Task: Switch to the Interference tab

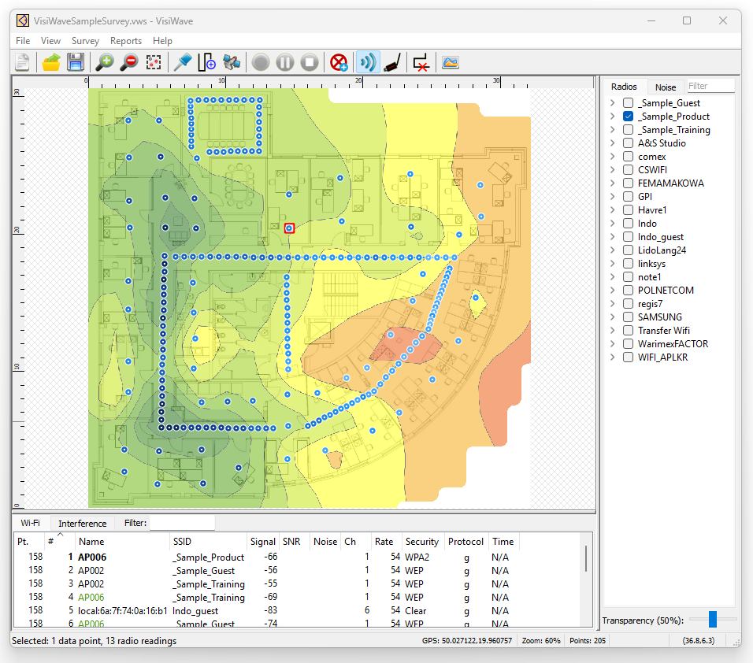Action: pyautogui.click(x=82, y=522)
